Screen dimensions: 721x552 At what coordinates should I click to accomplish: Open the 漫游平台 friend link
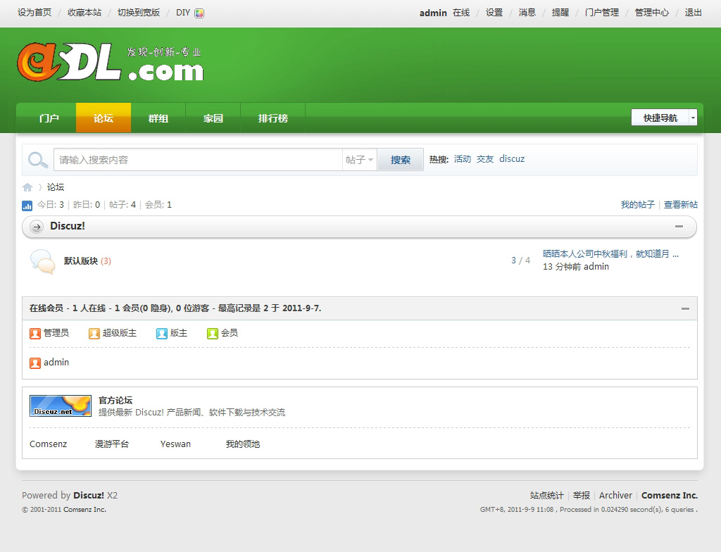pos(112,444)
